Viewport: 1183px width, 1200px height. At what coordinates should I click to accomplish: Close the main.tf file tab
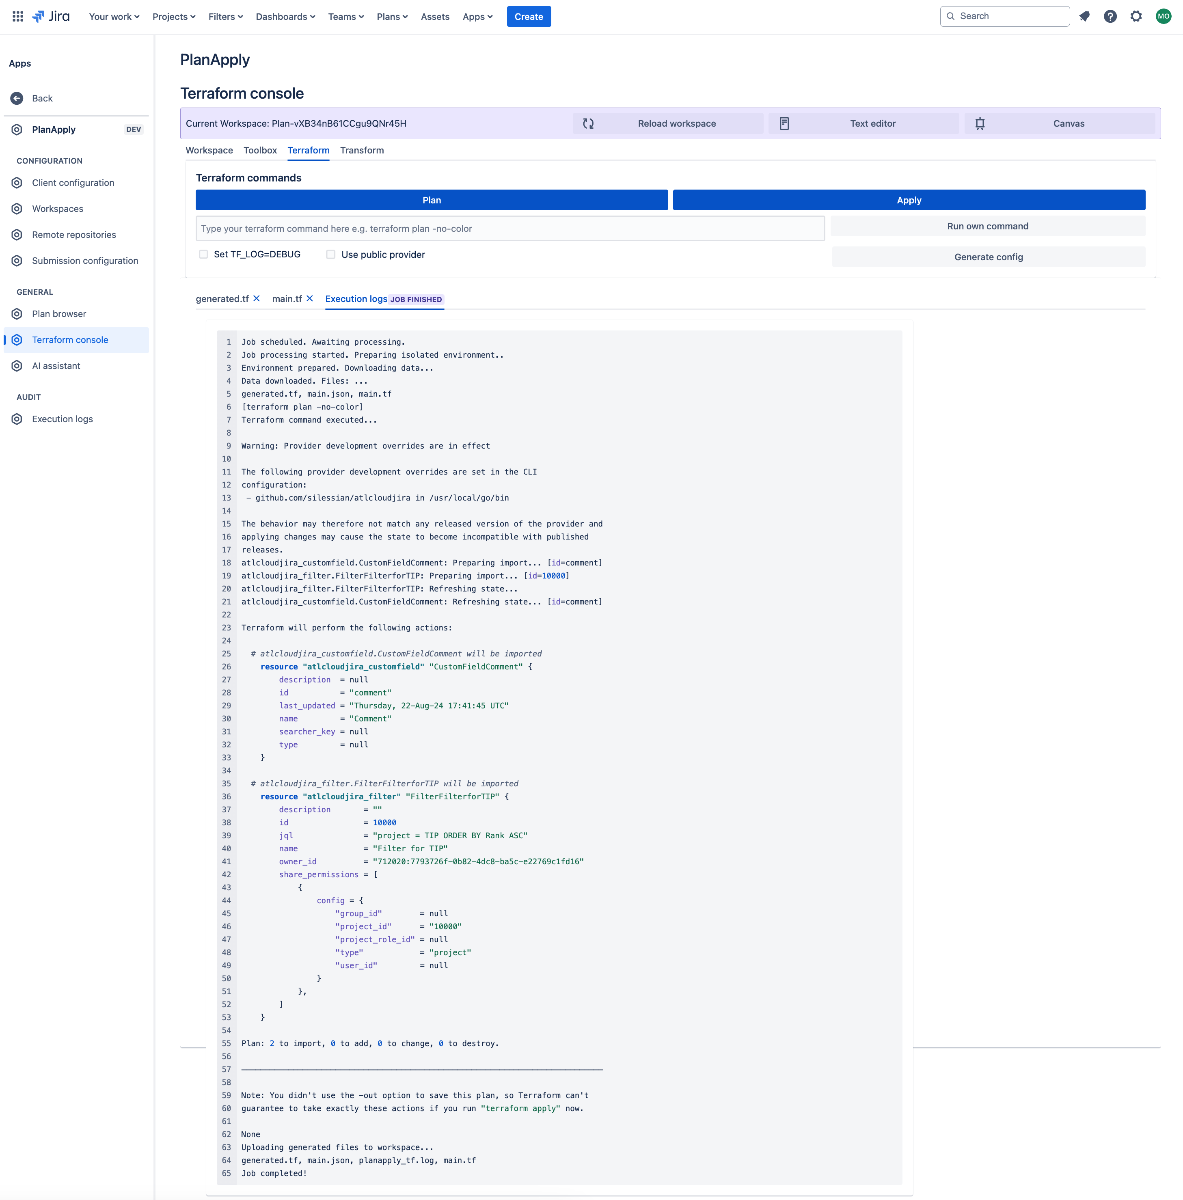[310, 299]
